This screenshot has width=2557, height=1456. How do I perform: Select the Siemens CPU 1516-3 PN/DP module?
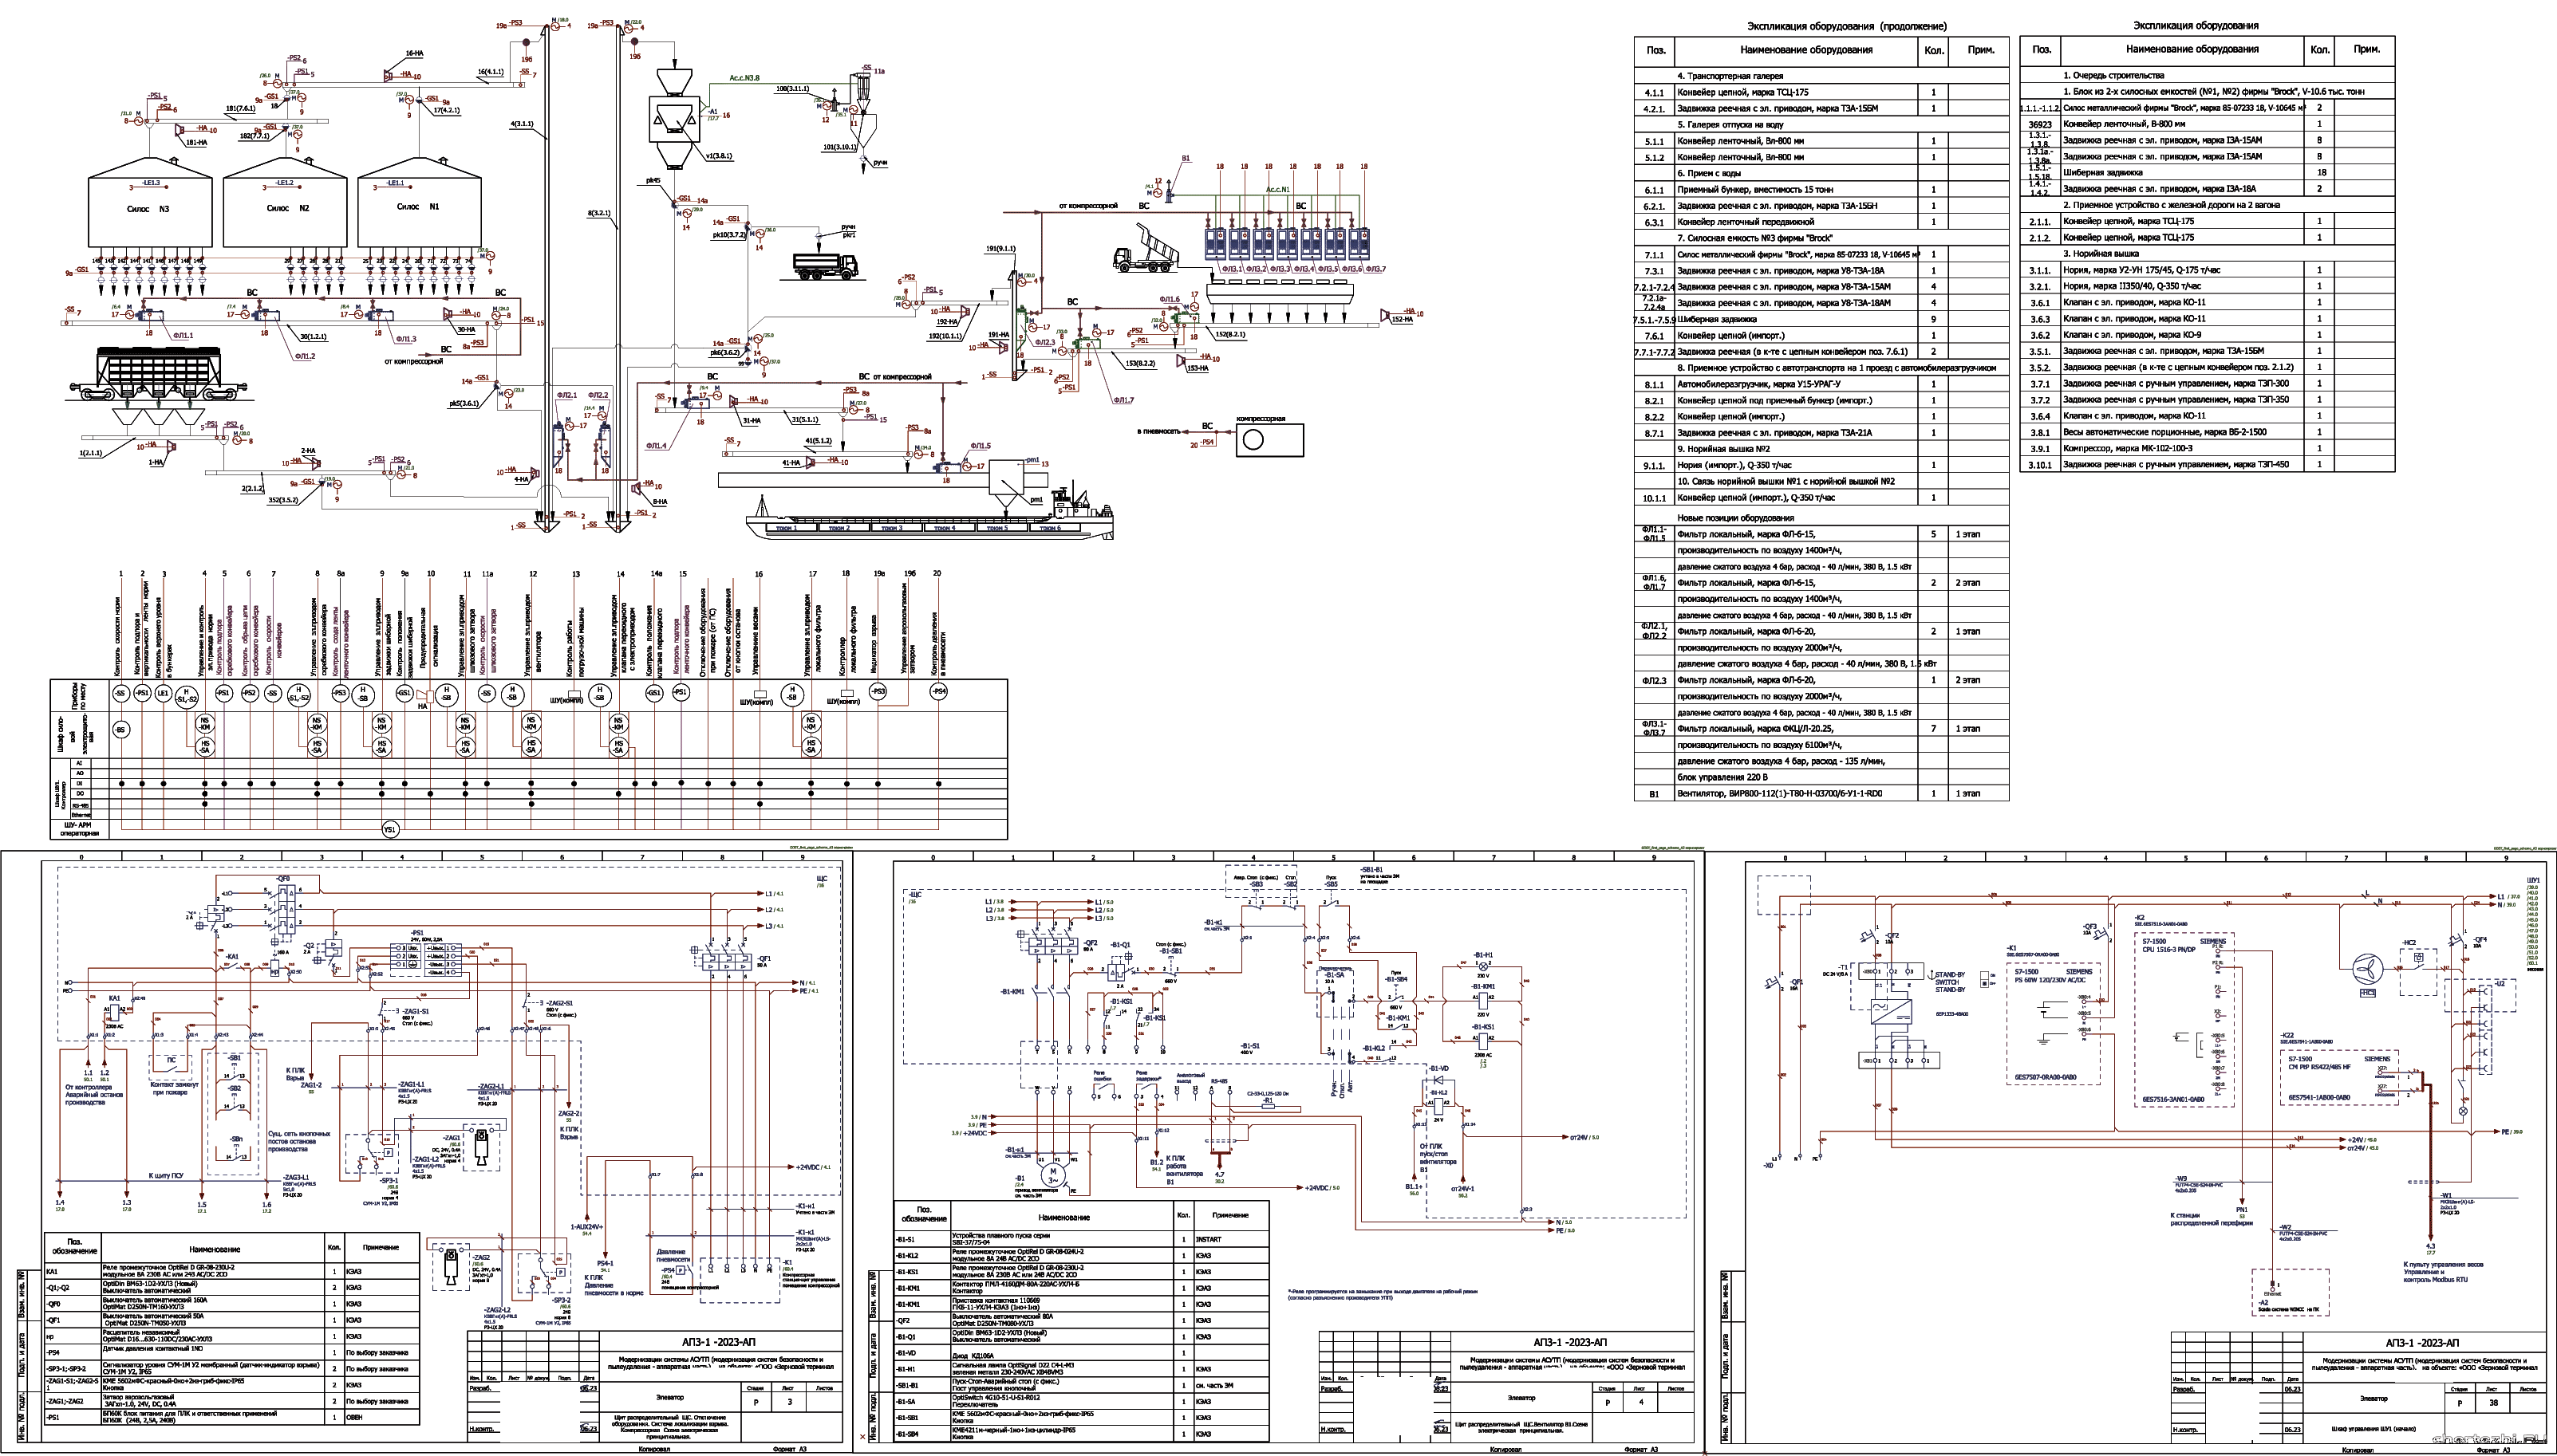(2185, 1019)
